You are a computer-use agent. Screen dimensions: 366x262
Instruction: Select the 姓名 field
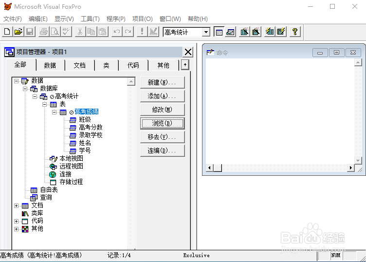click(x=85, y=143)
